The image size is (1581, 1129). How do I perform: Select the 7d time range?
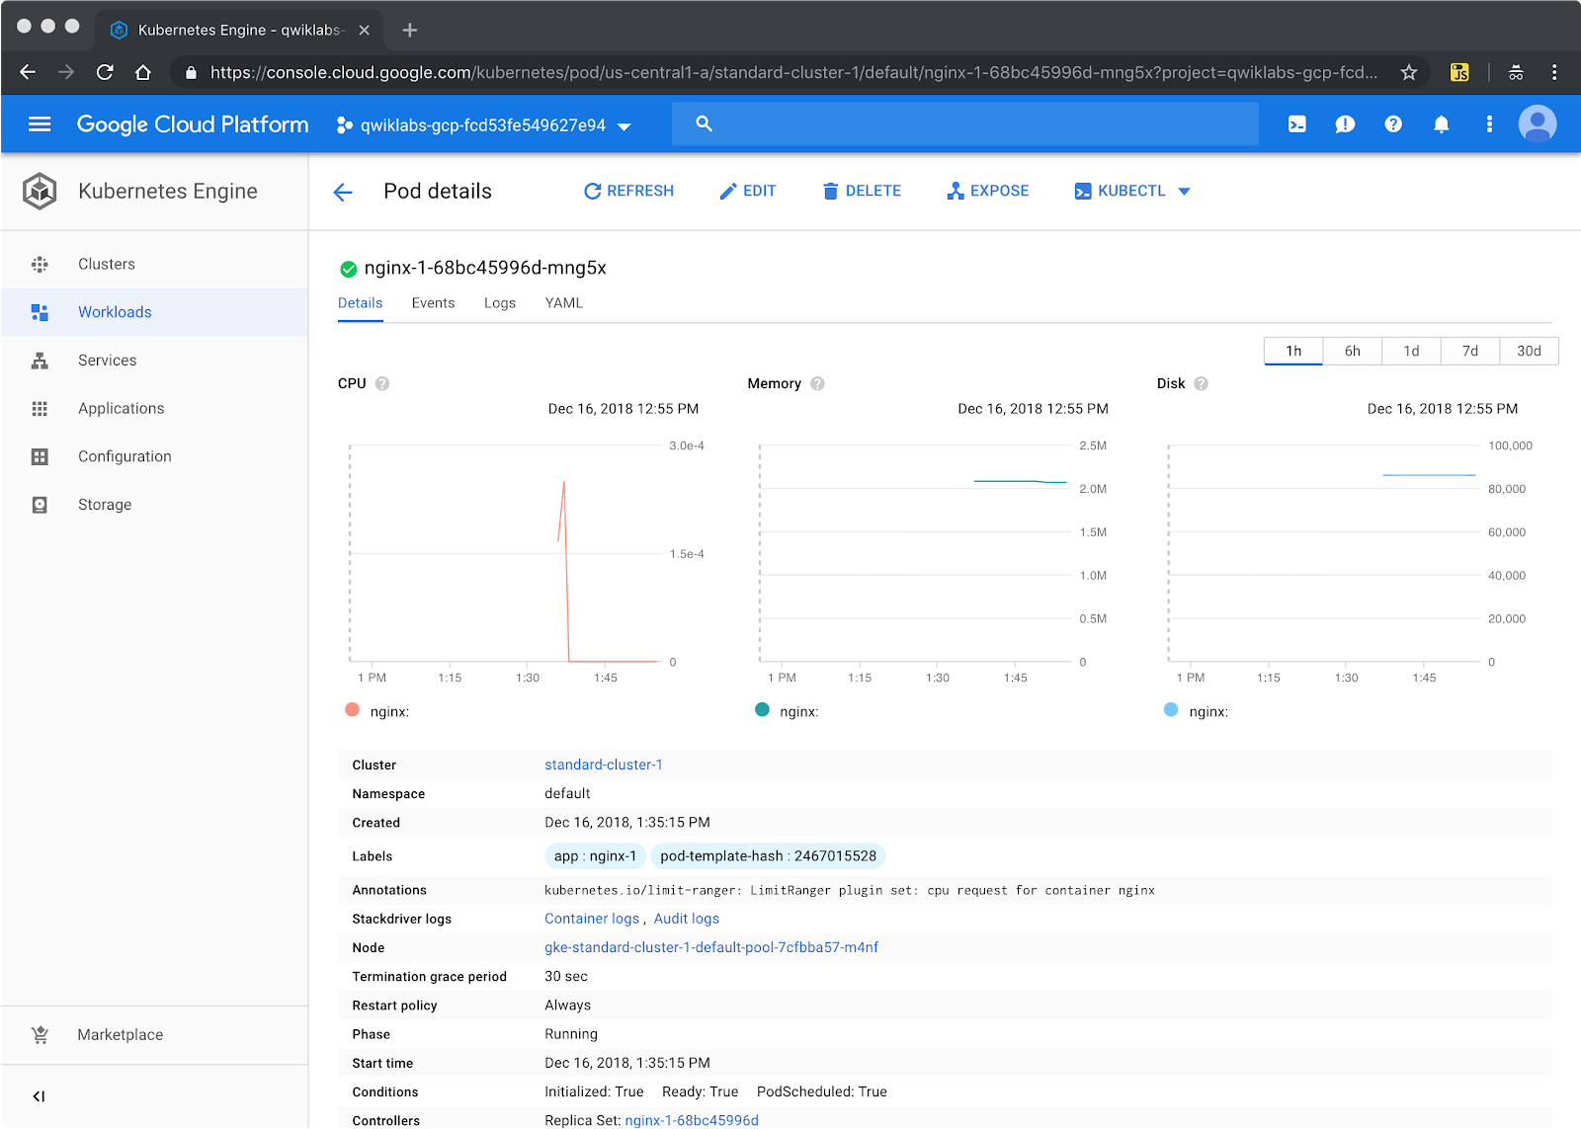coord(1470,351)
